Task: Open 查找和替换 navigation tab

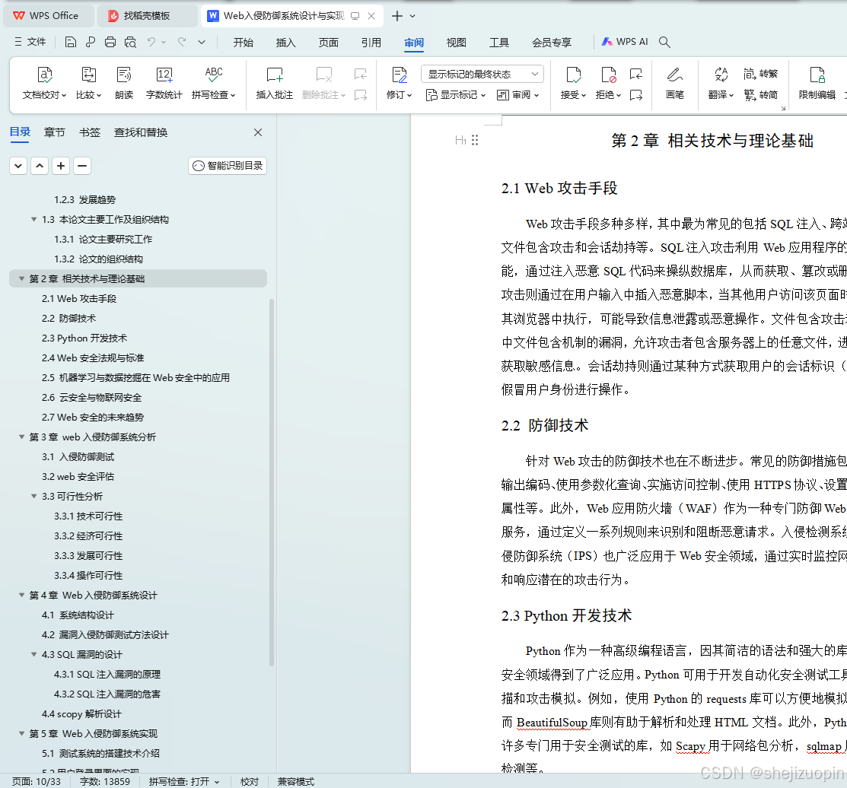Action: (141, 132)
